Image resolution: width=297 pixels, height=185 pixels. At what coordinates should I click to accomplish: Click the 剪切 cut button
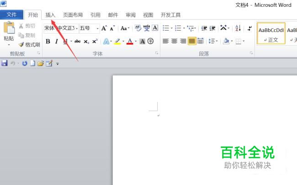coord(27,26)
